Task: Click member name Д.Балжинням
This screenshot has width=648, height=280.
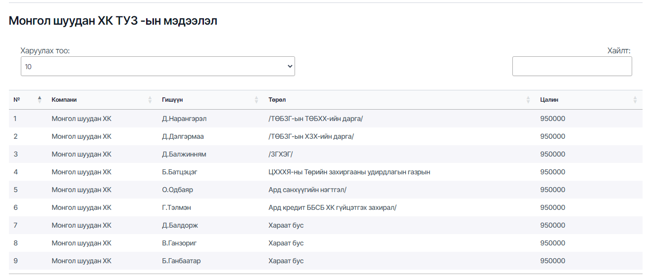Action: coord(184,154)
